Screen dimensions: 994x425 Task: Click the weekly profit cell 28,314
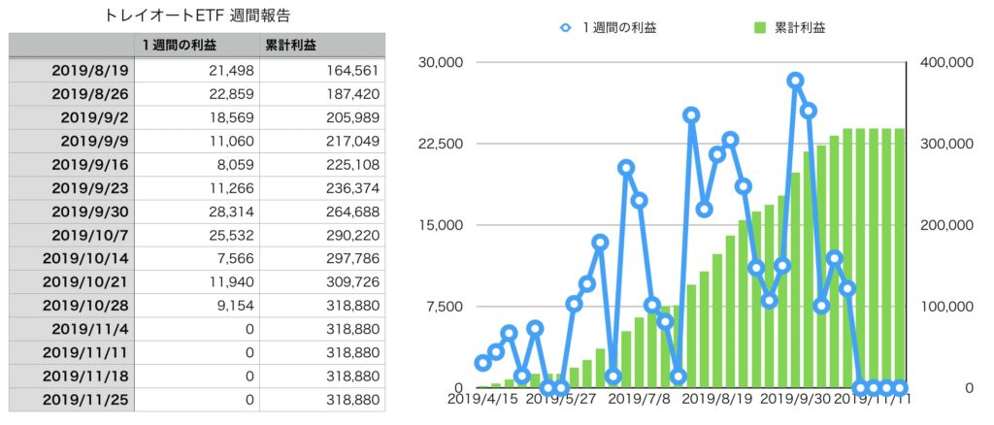tap(197, 212)
